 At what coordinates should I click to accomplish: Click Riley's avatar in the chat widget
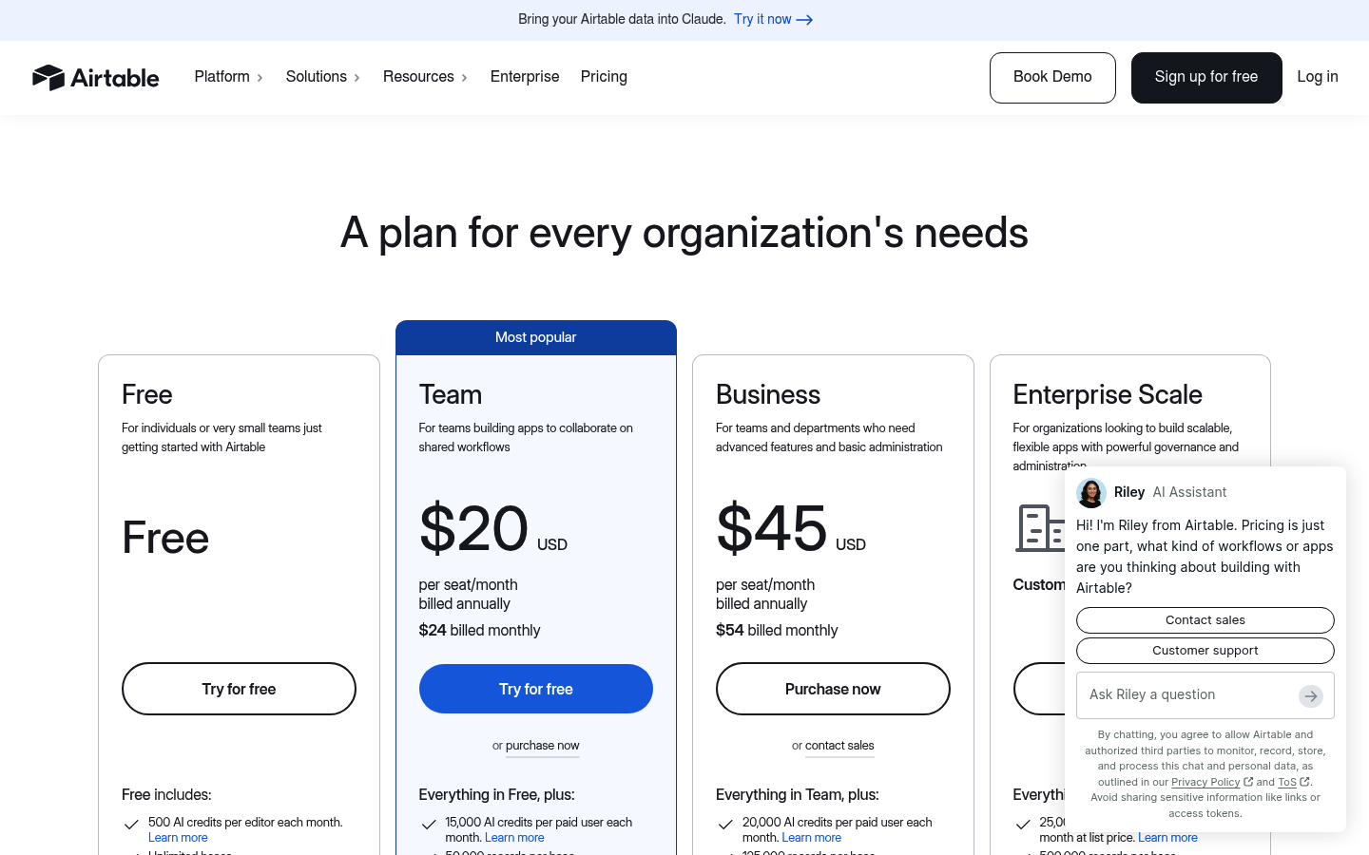click(1091, 492)
